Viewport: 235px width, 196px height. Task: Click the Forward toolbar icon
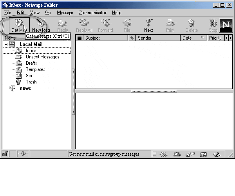105,25
